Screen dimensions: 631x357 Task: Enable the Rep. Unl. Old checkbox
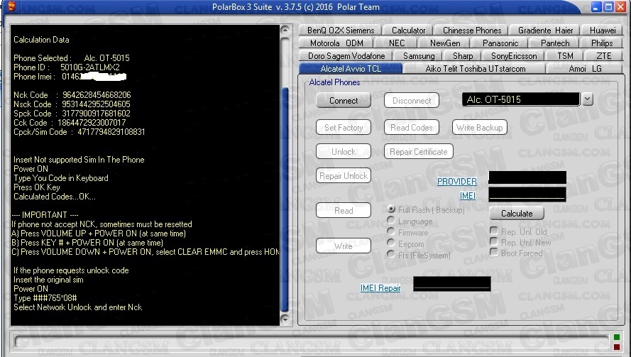494,231
